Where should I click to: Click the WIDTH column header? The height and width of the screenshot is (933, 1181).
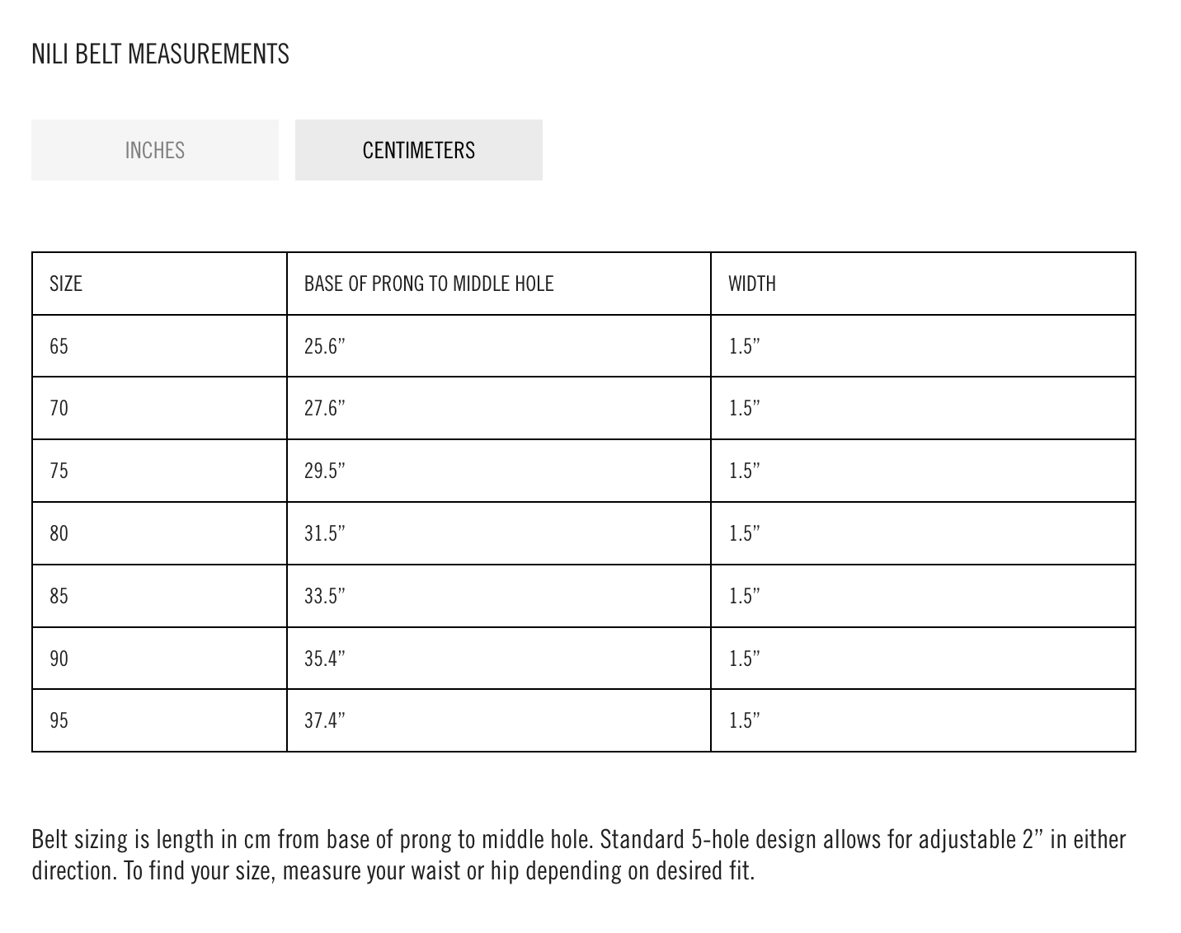click(752, 284)
